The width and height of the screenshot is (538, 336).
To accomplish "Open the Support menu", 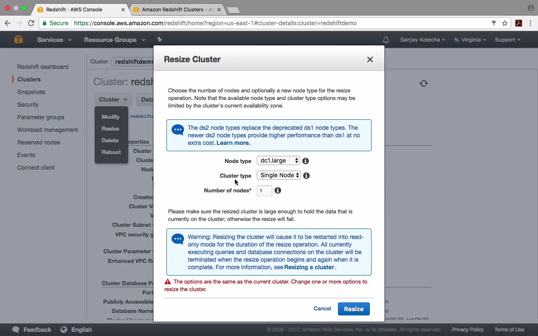I will (507, 40).
